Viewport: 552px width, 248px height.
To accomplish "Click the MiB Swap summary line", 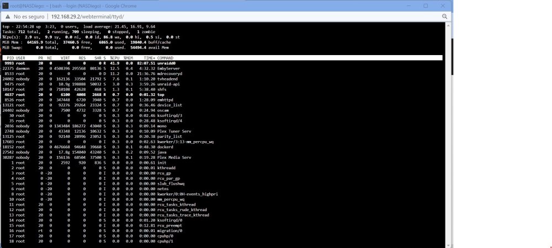I will click(86, 48).
